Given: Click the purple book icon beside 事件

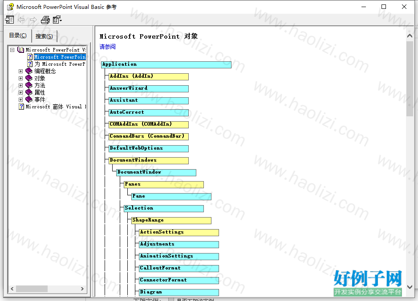Looking at the screenshot, I should pyautogui.click(x=29, y=99).
